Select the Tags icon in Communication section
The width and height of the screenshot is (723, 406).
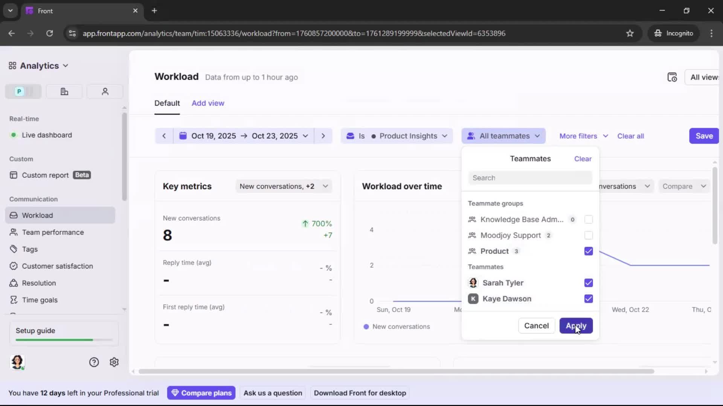pos(14,249)
